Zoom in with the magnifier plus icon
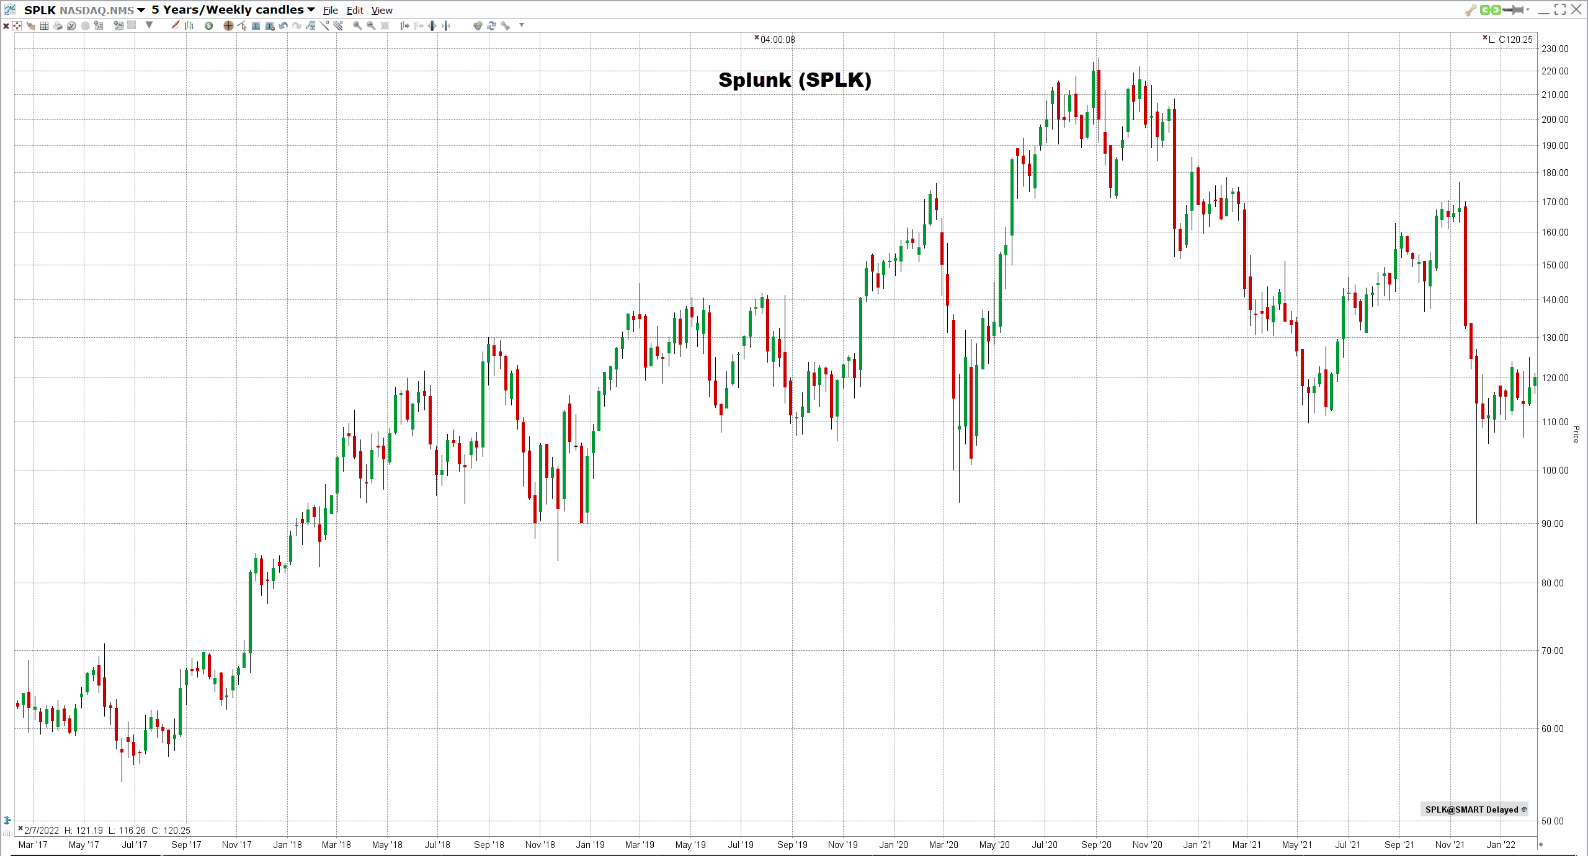 [357, 25]
